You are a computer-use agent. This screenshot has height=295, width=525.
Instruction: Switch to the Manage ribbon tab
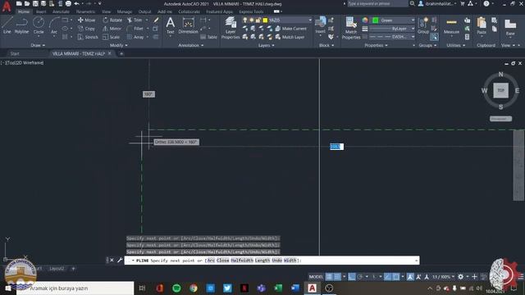coord(125,11)
